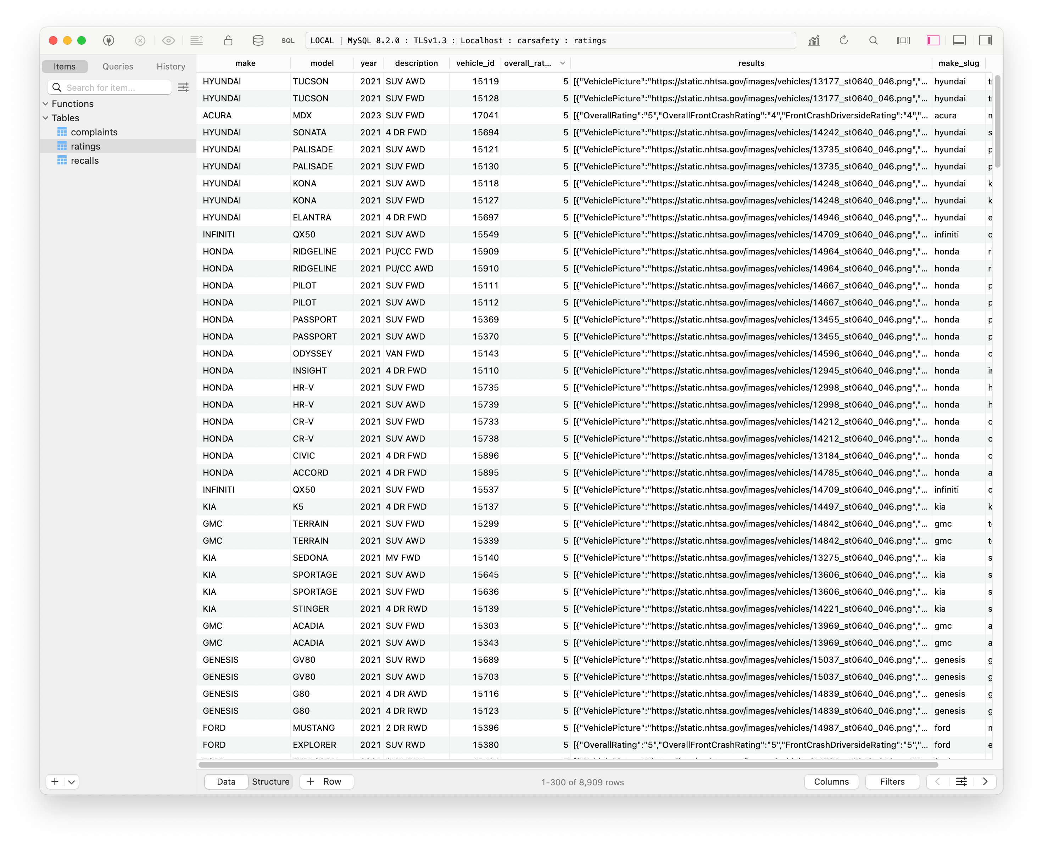Select the ELANTRA model cell

click(x=322, y=217)
